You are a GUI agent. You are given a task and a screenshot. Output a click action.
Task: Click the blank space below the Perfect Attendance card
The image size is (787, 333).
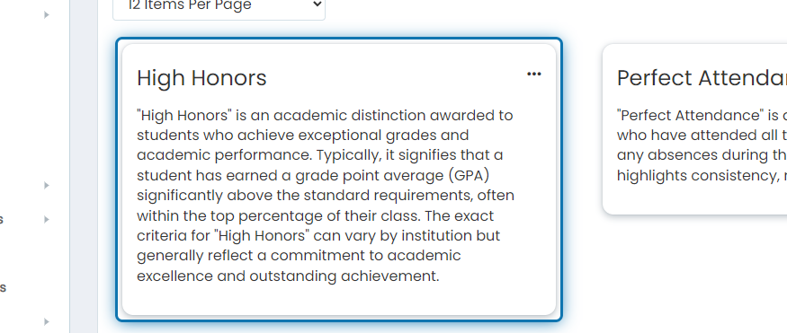[x=694, y=270]
